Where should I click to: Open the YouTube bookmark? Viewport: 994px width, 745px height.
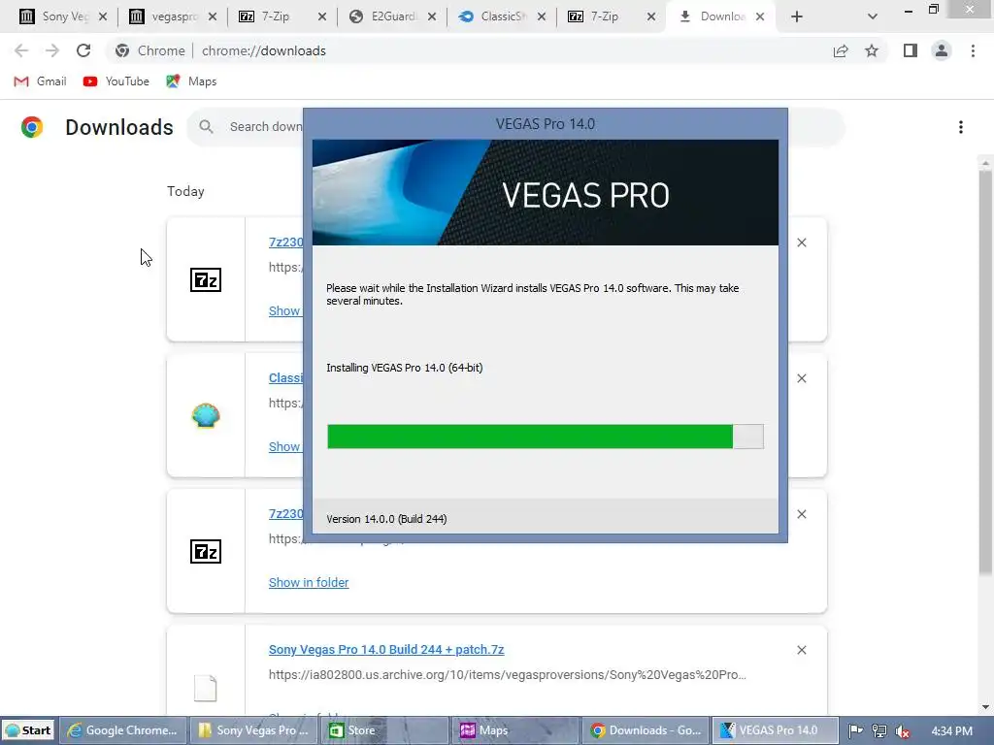point(116,81)
